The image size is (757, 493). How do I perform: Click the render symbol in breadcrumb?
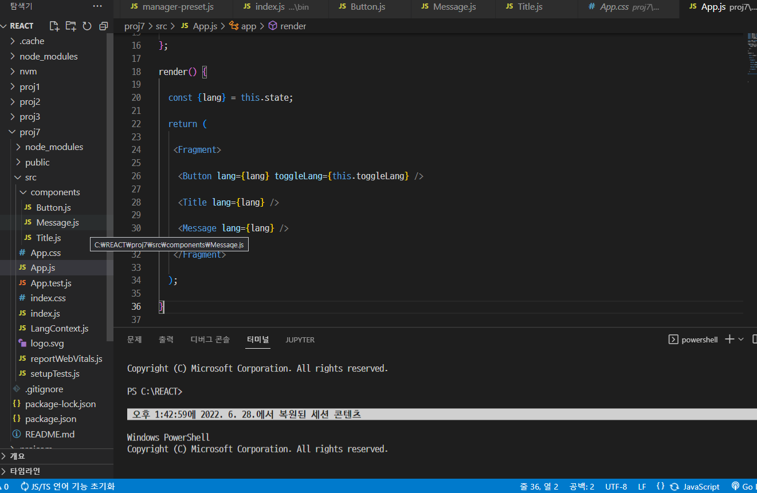pos(287,26)
